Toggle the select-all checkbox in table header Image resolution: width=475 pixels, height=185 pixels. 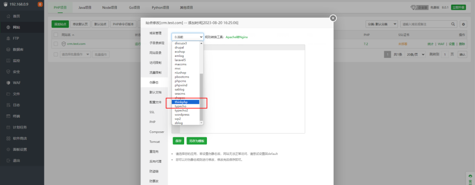coord(56,35)
